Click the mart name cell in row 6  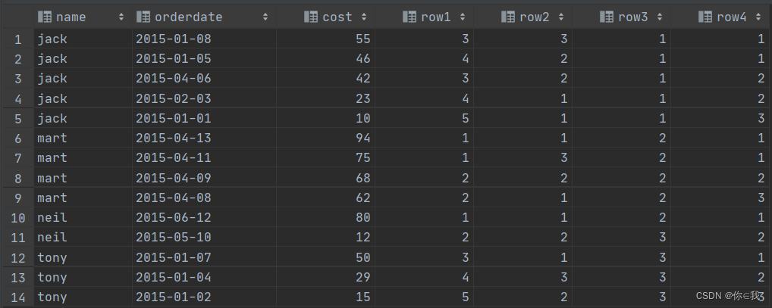[x=83, y=138]
